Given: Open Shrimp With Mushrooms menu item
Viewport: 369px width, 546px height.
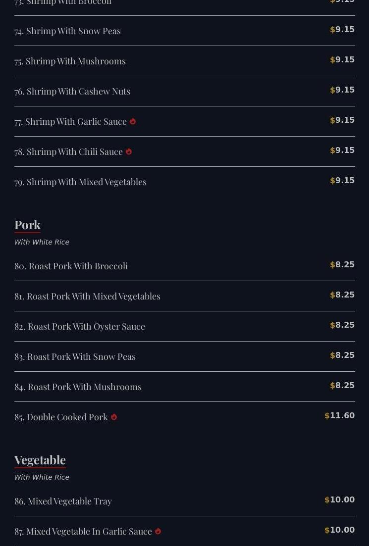Looking at the screenshot, I should [x=70, y=61].
